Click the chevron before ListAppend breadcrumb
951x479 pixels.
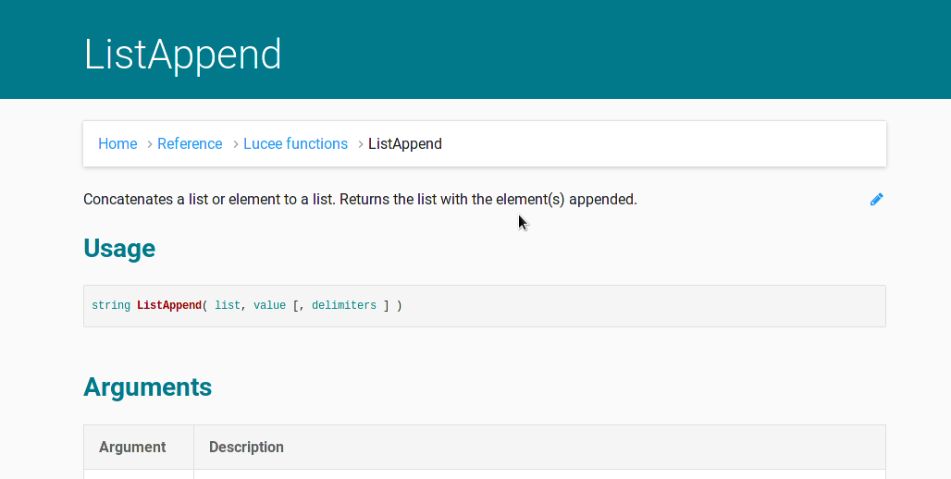click(x=360, y=144)
